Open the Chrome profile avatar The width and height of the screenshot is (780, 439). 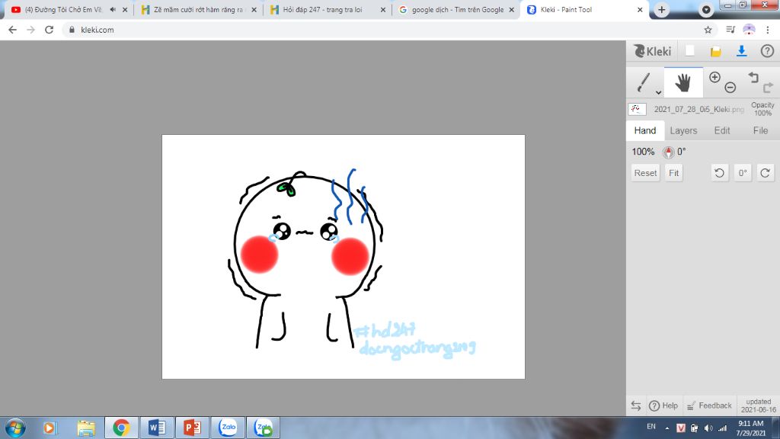coord(749,30)
